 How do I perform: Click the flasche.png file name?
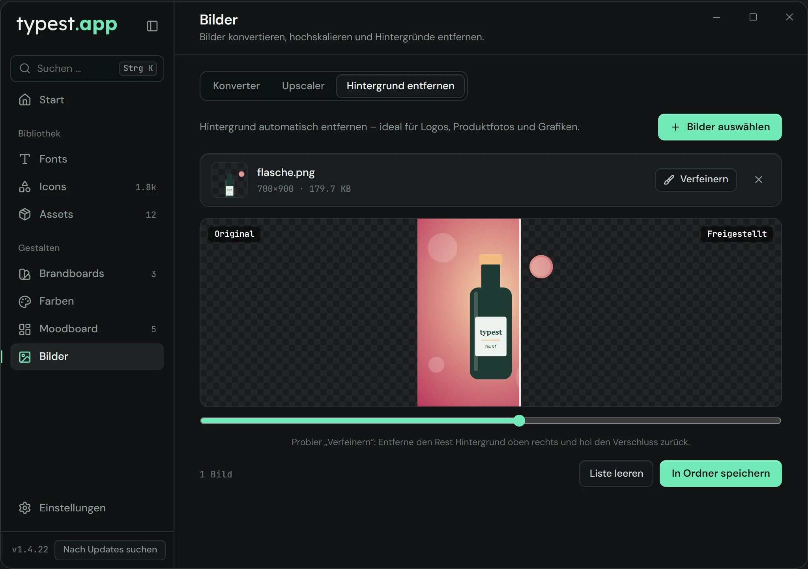pyautogui.click(x=286, y=173)
